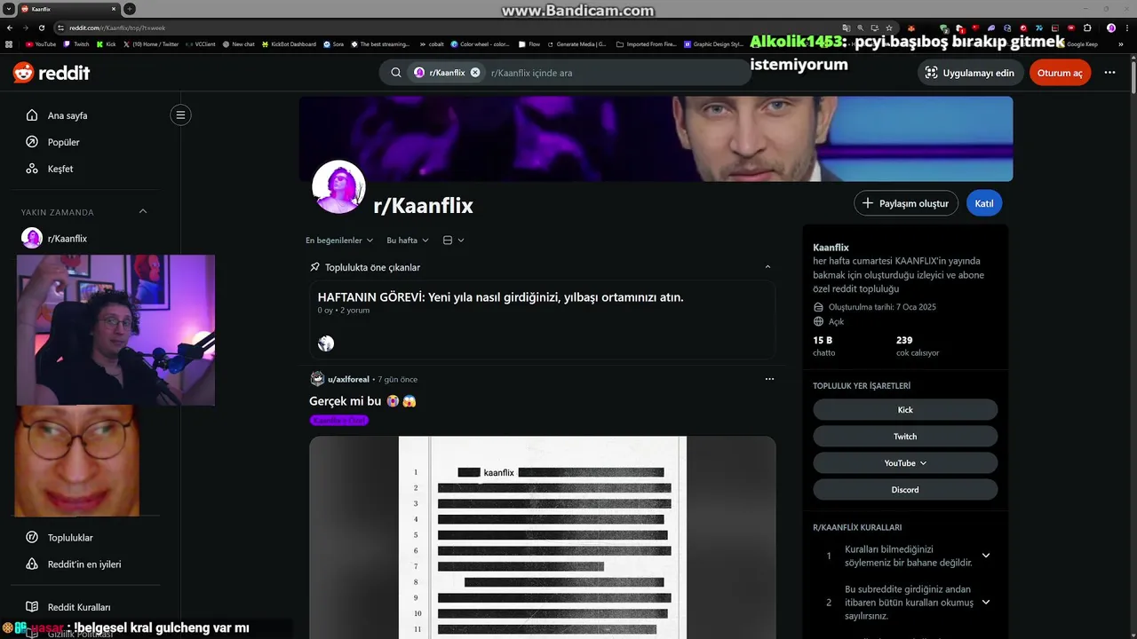Open the Kick bookmark
This screenshot has height=639, width=1137.
click(x=106, y=43)
